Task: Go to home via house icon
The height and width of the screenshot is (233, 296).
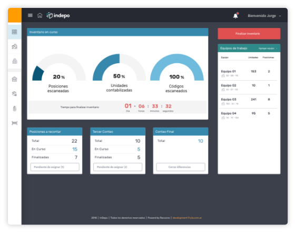Action: tap(40, 15)
